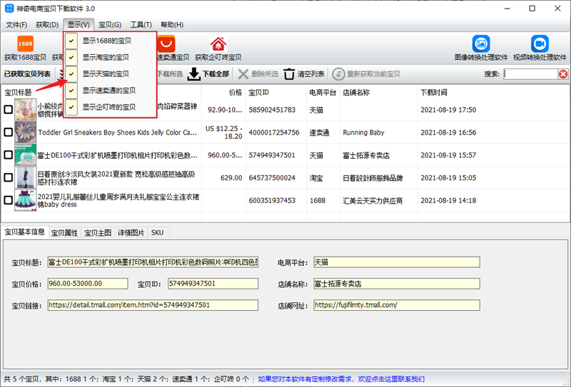Toggle 显示1688的宝贝 menu option
Screen dimensions: 571x387
tap(109, 41)
